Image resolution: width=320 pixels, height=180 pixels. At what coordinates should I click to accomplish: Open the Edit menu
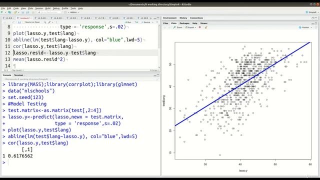pyautogui.click(x=9, y=8)
